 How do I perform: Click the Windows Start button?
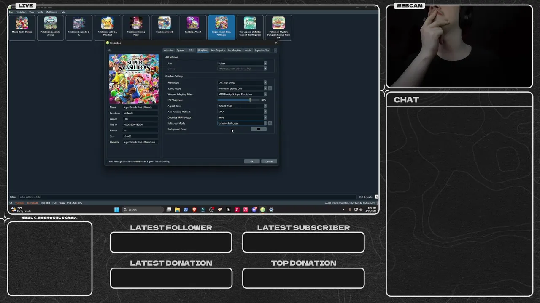(116, 210)
